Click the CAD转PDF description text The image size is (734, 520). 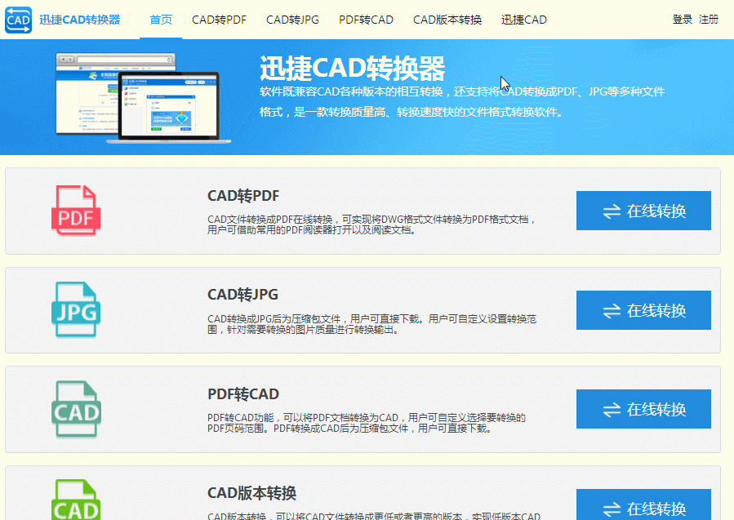(x=371, y=224)
